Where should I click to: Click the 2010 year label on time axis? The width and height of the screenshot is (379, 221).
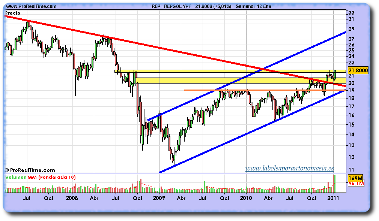coord(246,198)
